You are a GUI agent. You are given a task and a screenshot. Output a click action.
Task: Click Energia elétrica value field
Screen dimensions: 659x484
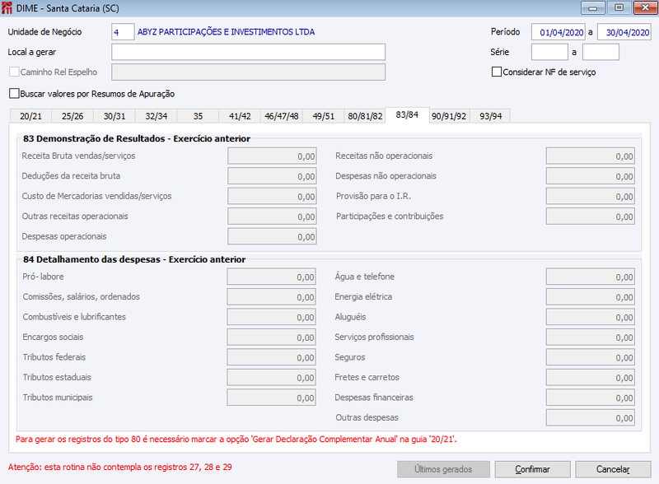pos(591,297)
